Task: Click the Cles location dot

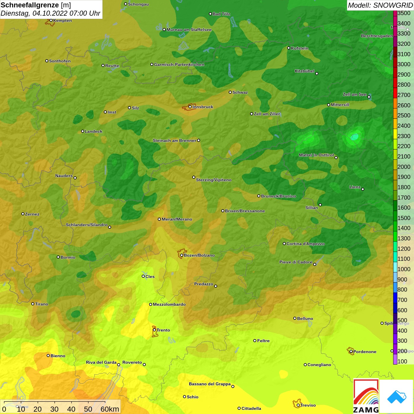Action: tap(143, 276)
